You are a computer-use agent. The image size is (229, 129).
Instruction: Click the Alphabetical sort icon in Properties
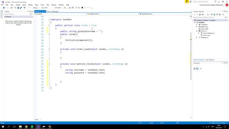[x=197, y=68]
